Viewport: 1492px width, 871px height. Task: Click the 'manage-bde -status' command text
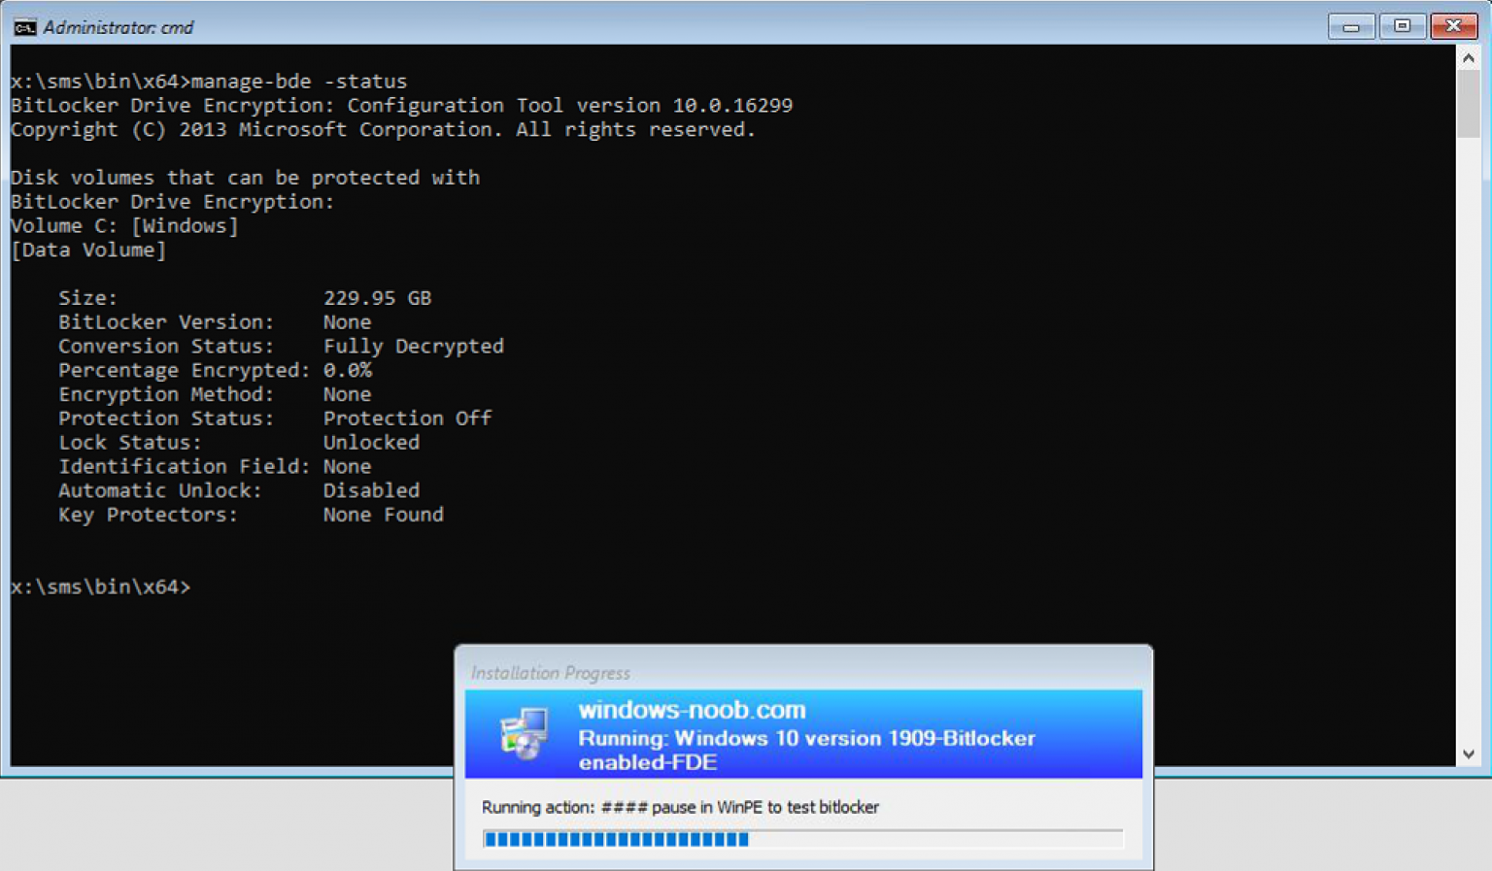pos(299,82)
